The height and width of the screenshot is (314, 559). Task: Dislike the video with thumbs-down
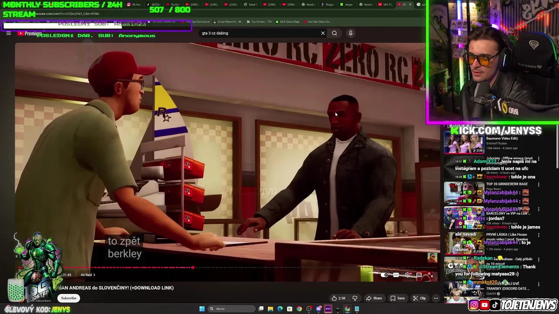click(355, 298)
